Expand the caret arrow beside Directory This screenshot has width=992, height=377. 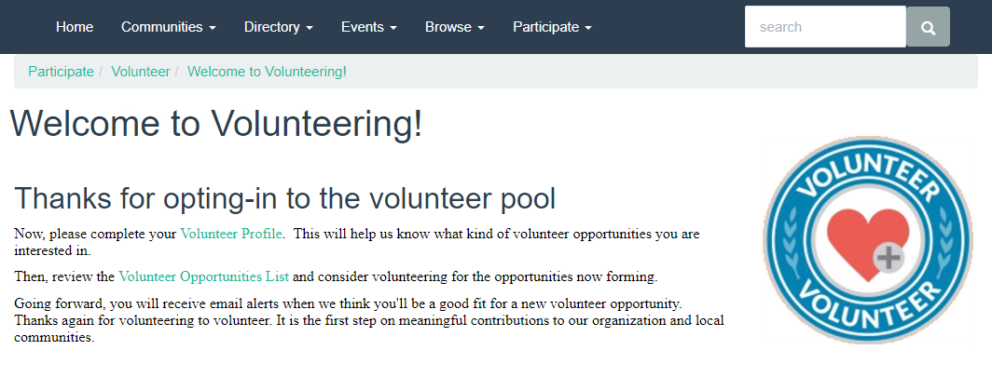tap(310, 29)
